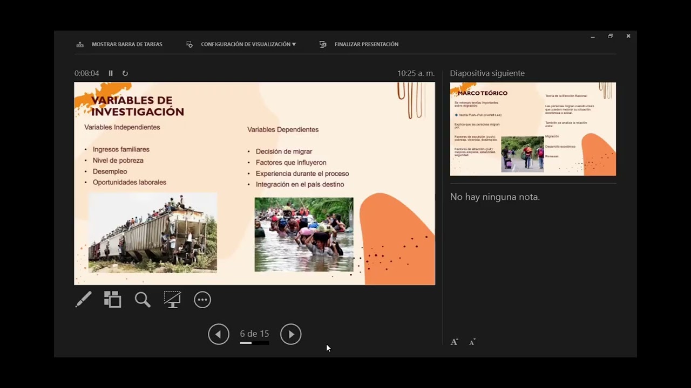
Task: Click the bullet Nivel de pobreza
Action: 118,161
